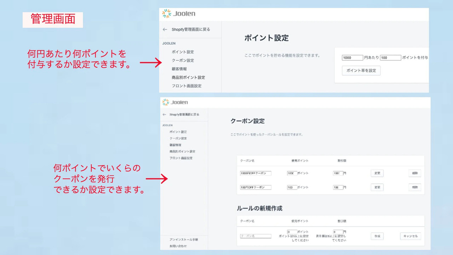This screenshot has height=255, width=453.
Task: Click 削除 for 100円OFFクーポン
Action: click(x=415, y=187)
